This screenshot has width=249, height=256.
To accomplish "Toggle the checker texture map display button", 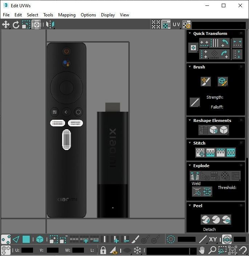I will [166, 25].
